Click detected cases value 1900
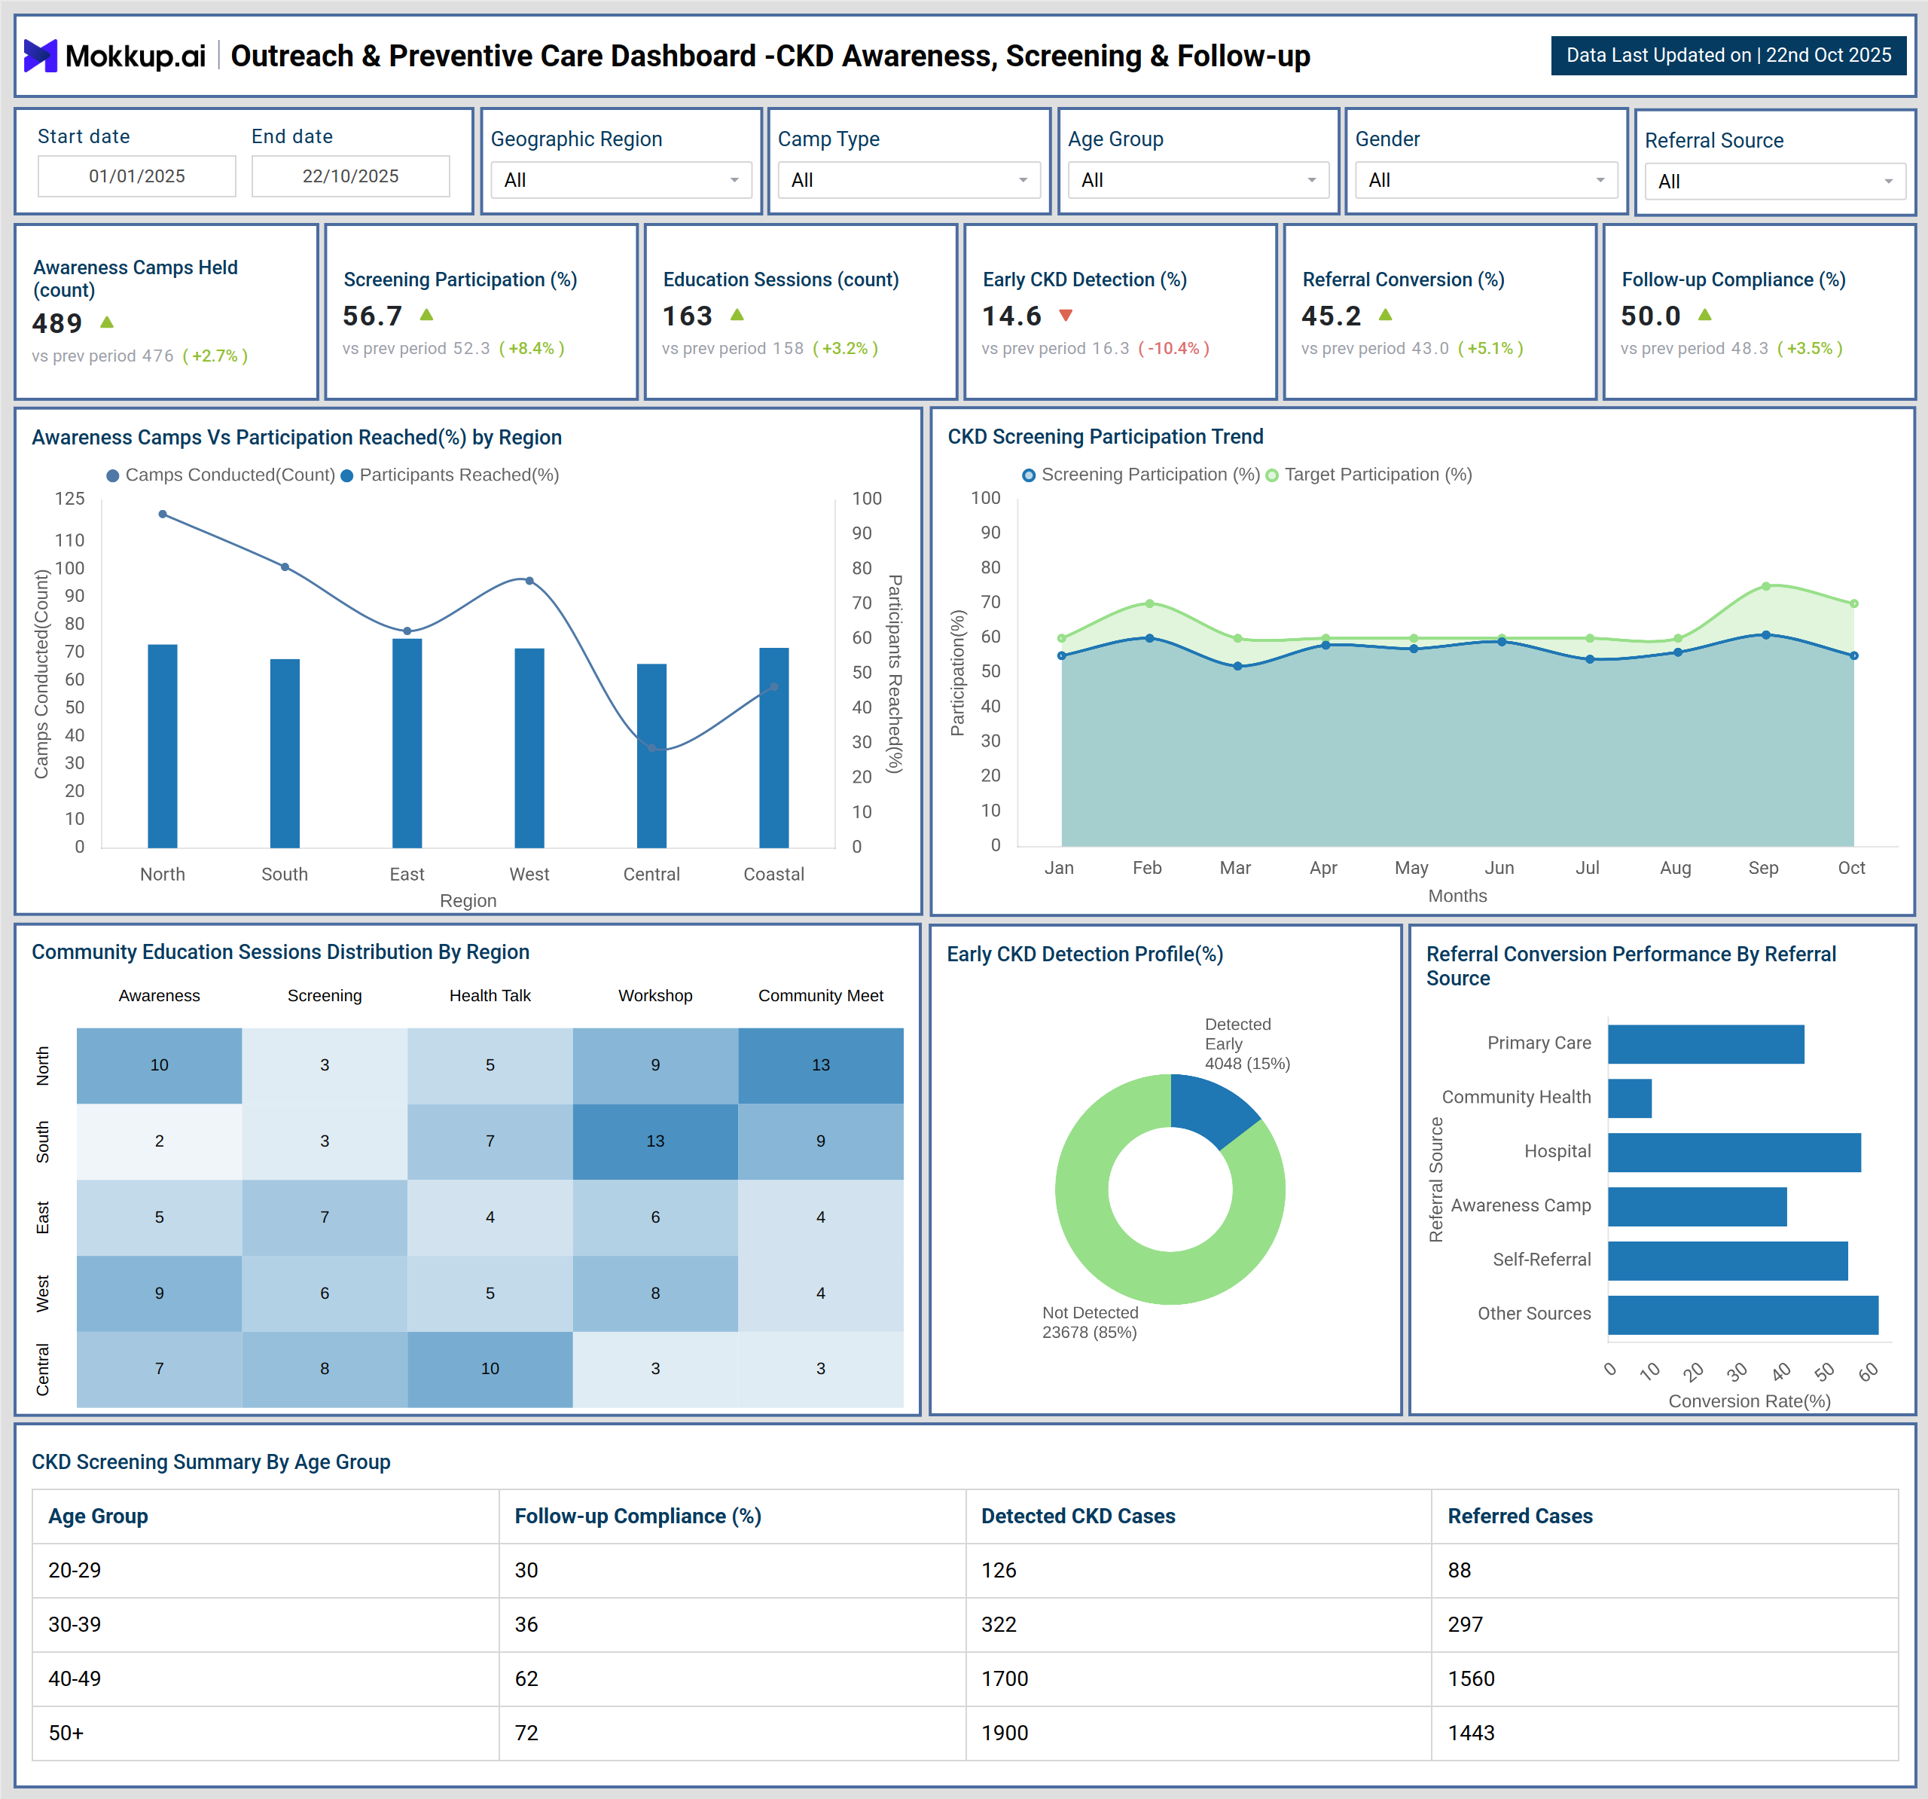Image resolution: width=1928 pixels, height=1799 pixels. pyautogui.click(x=1005, y=1734)
